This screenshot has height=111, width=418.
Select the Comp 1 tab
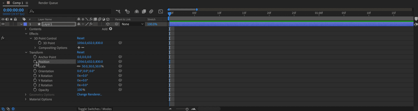(x=18, y=3)
